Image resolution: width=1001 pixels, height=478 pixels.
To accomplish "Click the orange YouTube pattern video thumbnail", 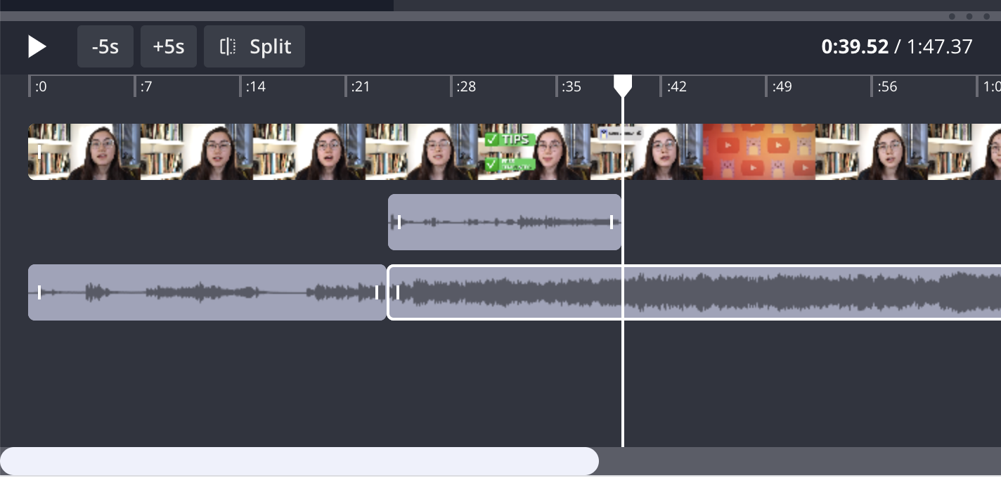I will 759,152.
